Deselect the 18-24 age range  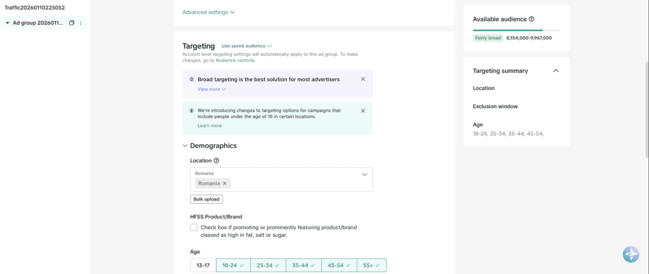[233, 265]
